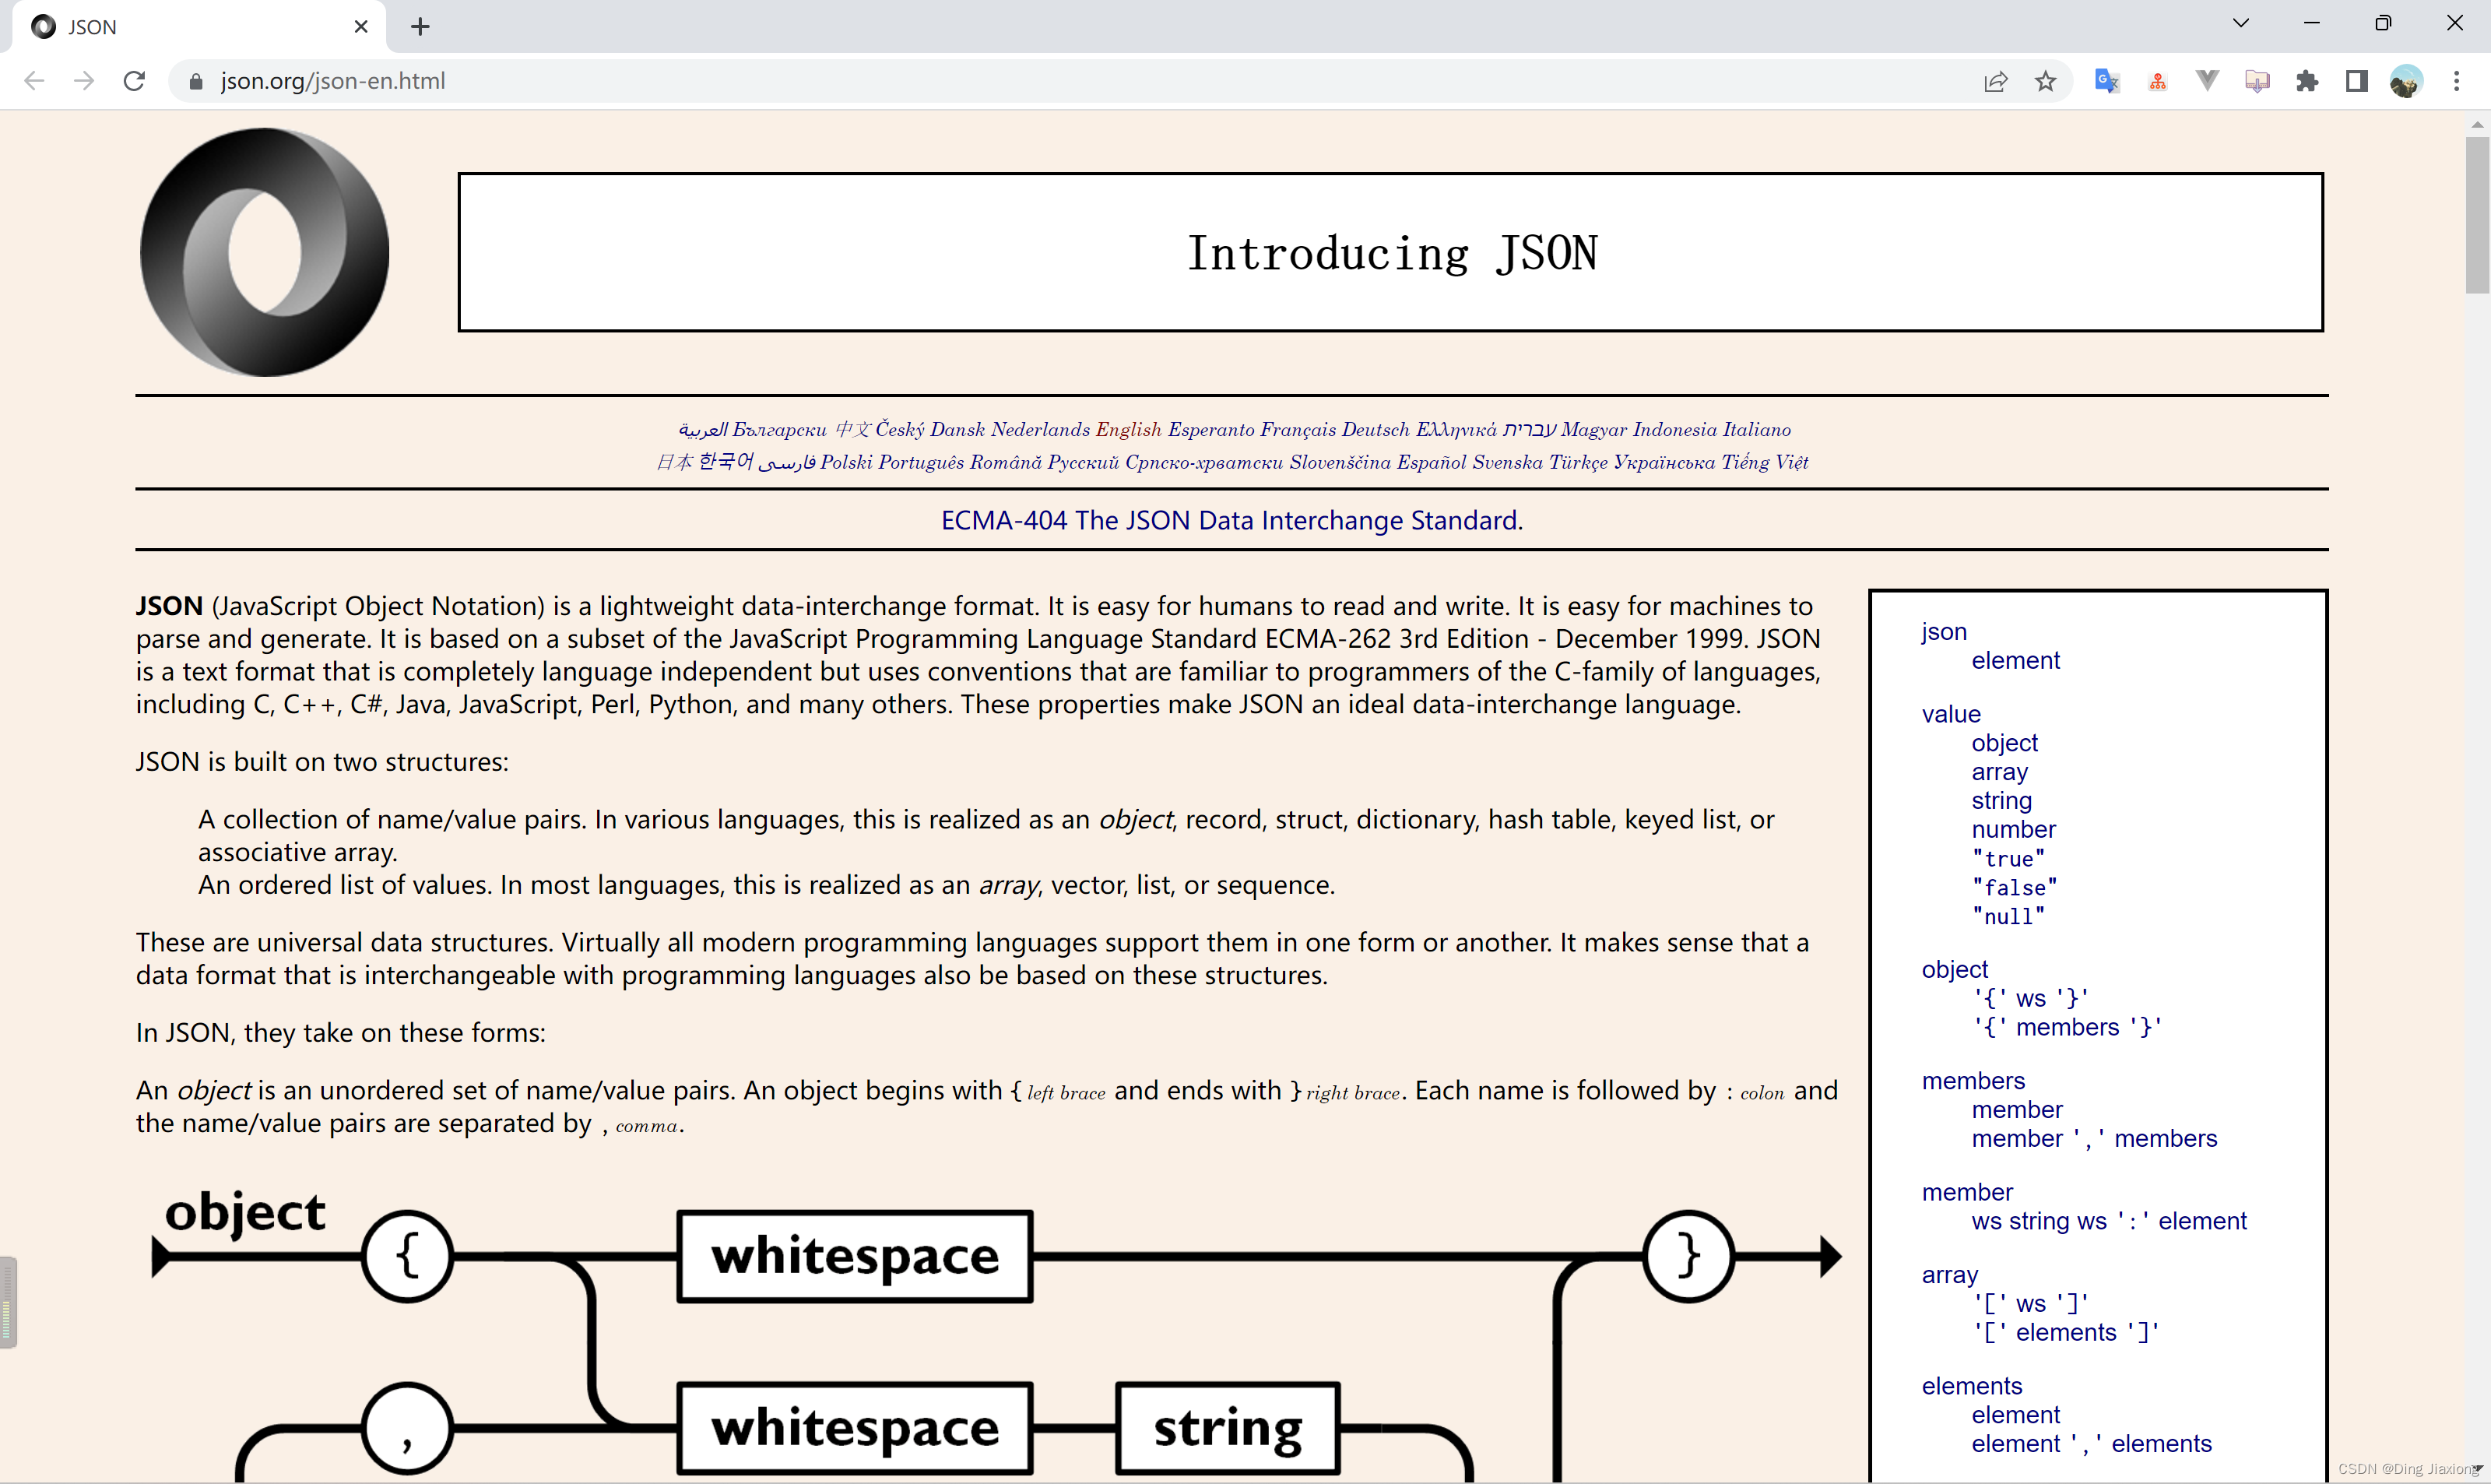The height and width of the screenshot is (1484, 2491).
Task: Switch language to Română
Action: pos(1006,462)
